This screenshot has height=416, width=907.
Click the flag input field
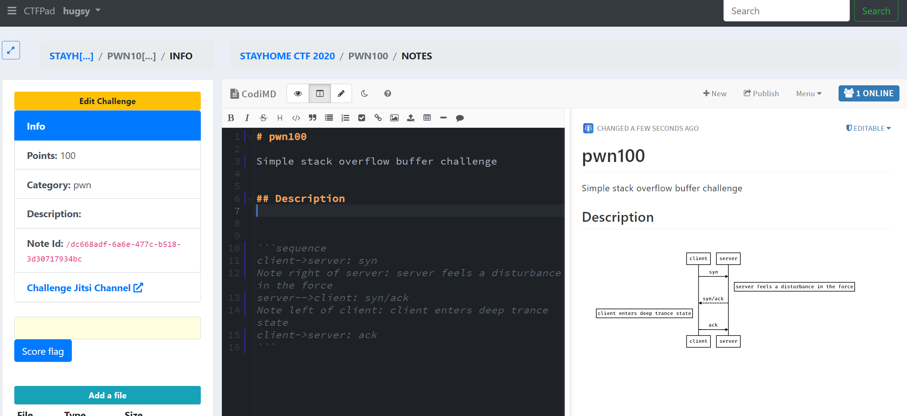click(107, 328)
